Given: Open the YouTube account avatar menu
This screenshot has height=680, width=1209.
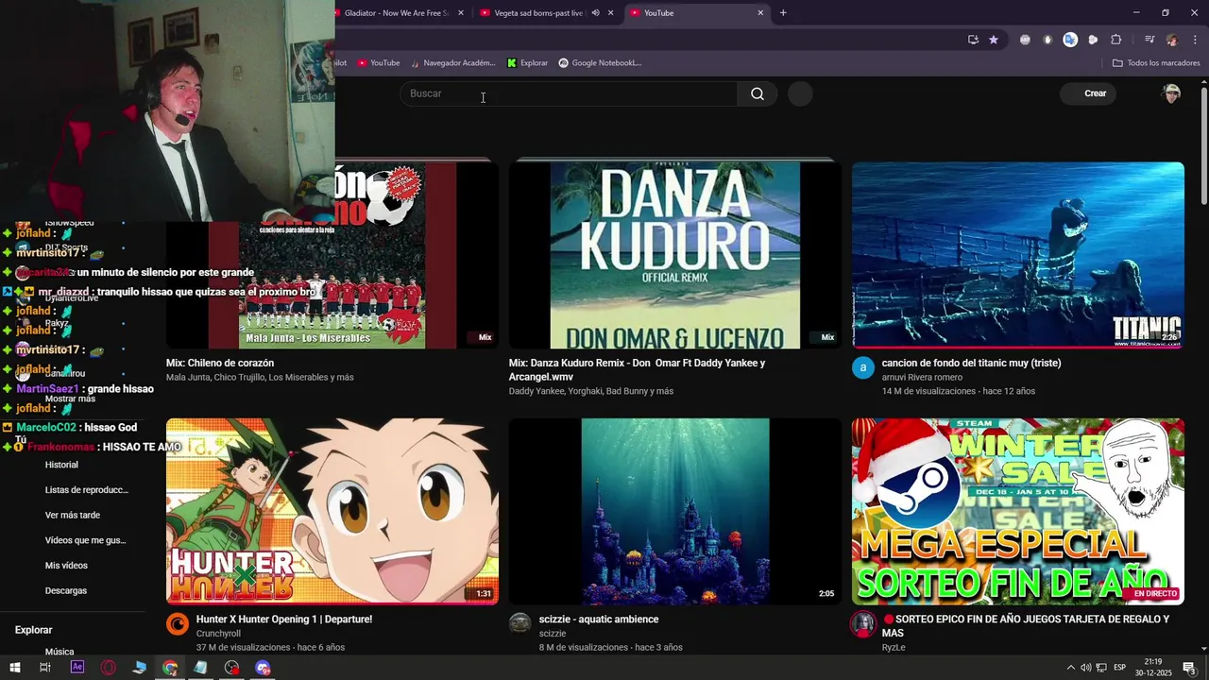Looking at the screenshot, I should click(x=1171, y=93).
